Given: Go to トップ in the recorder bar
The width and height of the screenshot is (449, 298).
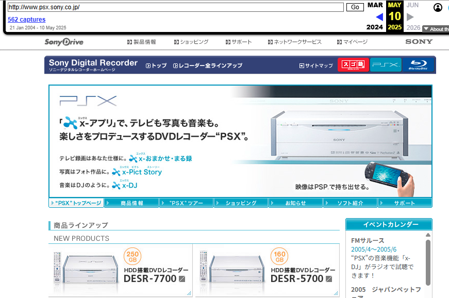Looking at the screenshot, I should pos(156,65).
